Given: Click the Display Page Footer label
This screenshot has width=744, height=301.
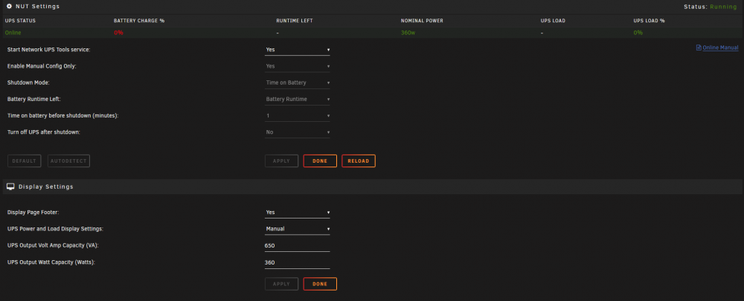Looking at the screenshot, I should click(33, 213).
